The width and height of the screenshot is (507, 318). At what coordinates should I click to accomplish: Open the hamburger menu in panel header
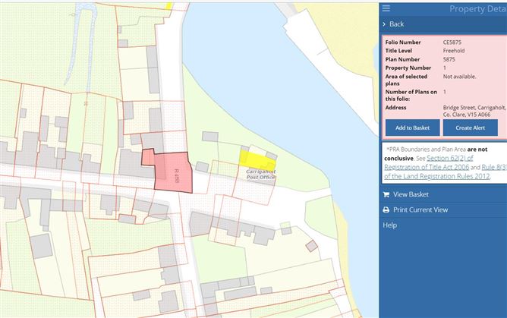coord(386,8)
